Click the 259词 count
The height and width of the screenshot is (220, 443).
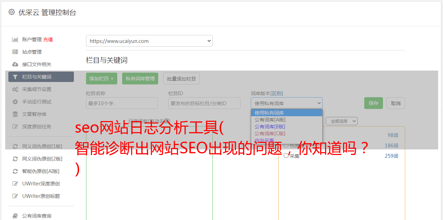pyautogui.click(x=391, y=156)
